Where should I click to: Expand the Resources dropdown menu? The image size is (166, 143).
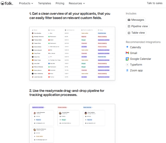[77, 3]
